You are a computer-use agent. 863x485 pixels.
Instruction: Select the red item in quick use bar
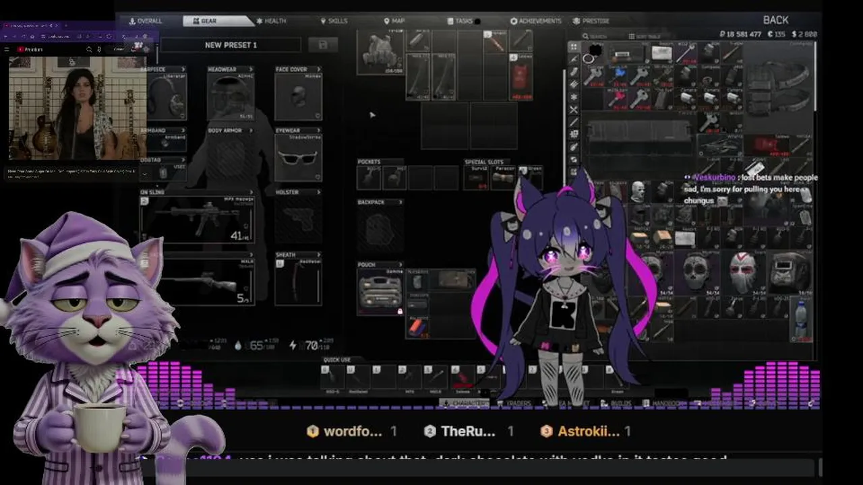pyautogui.click(x=463, y=378)
